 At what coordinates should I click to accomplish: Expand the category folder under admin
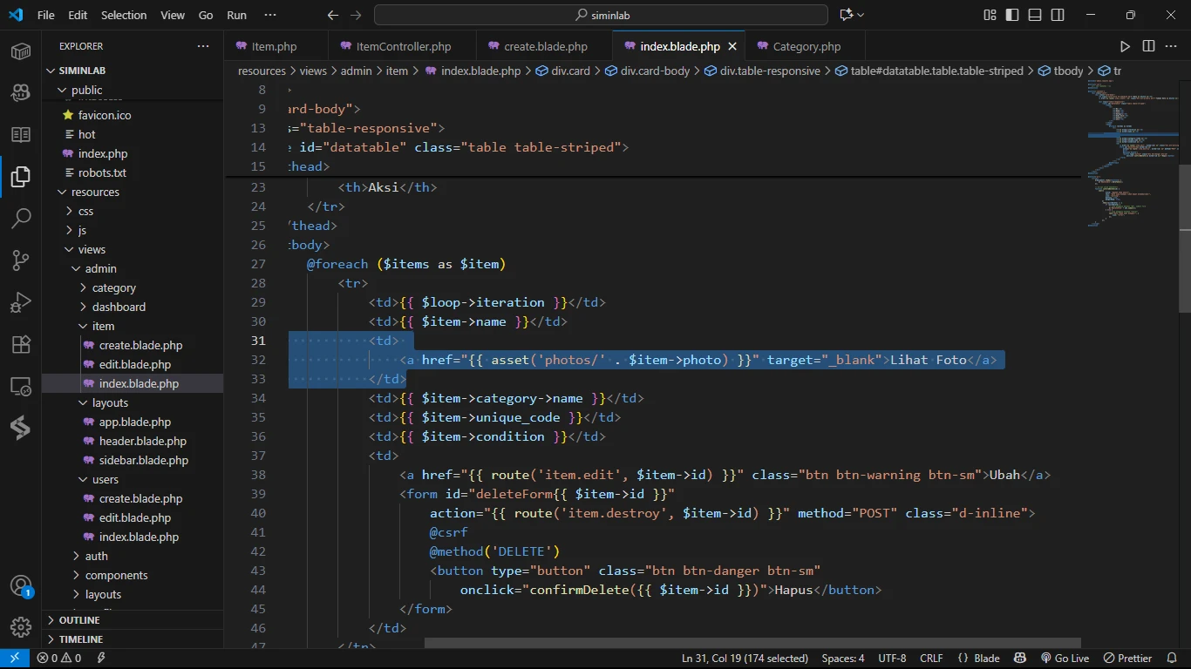coord(113,287)
